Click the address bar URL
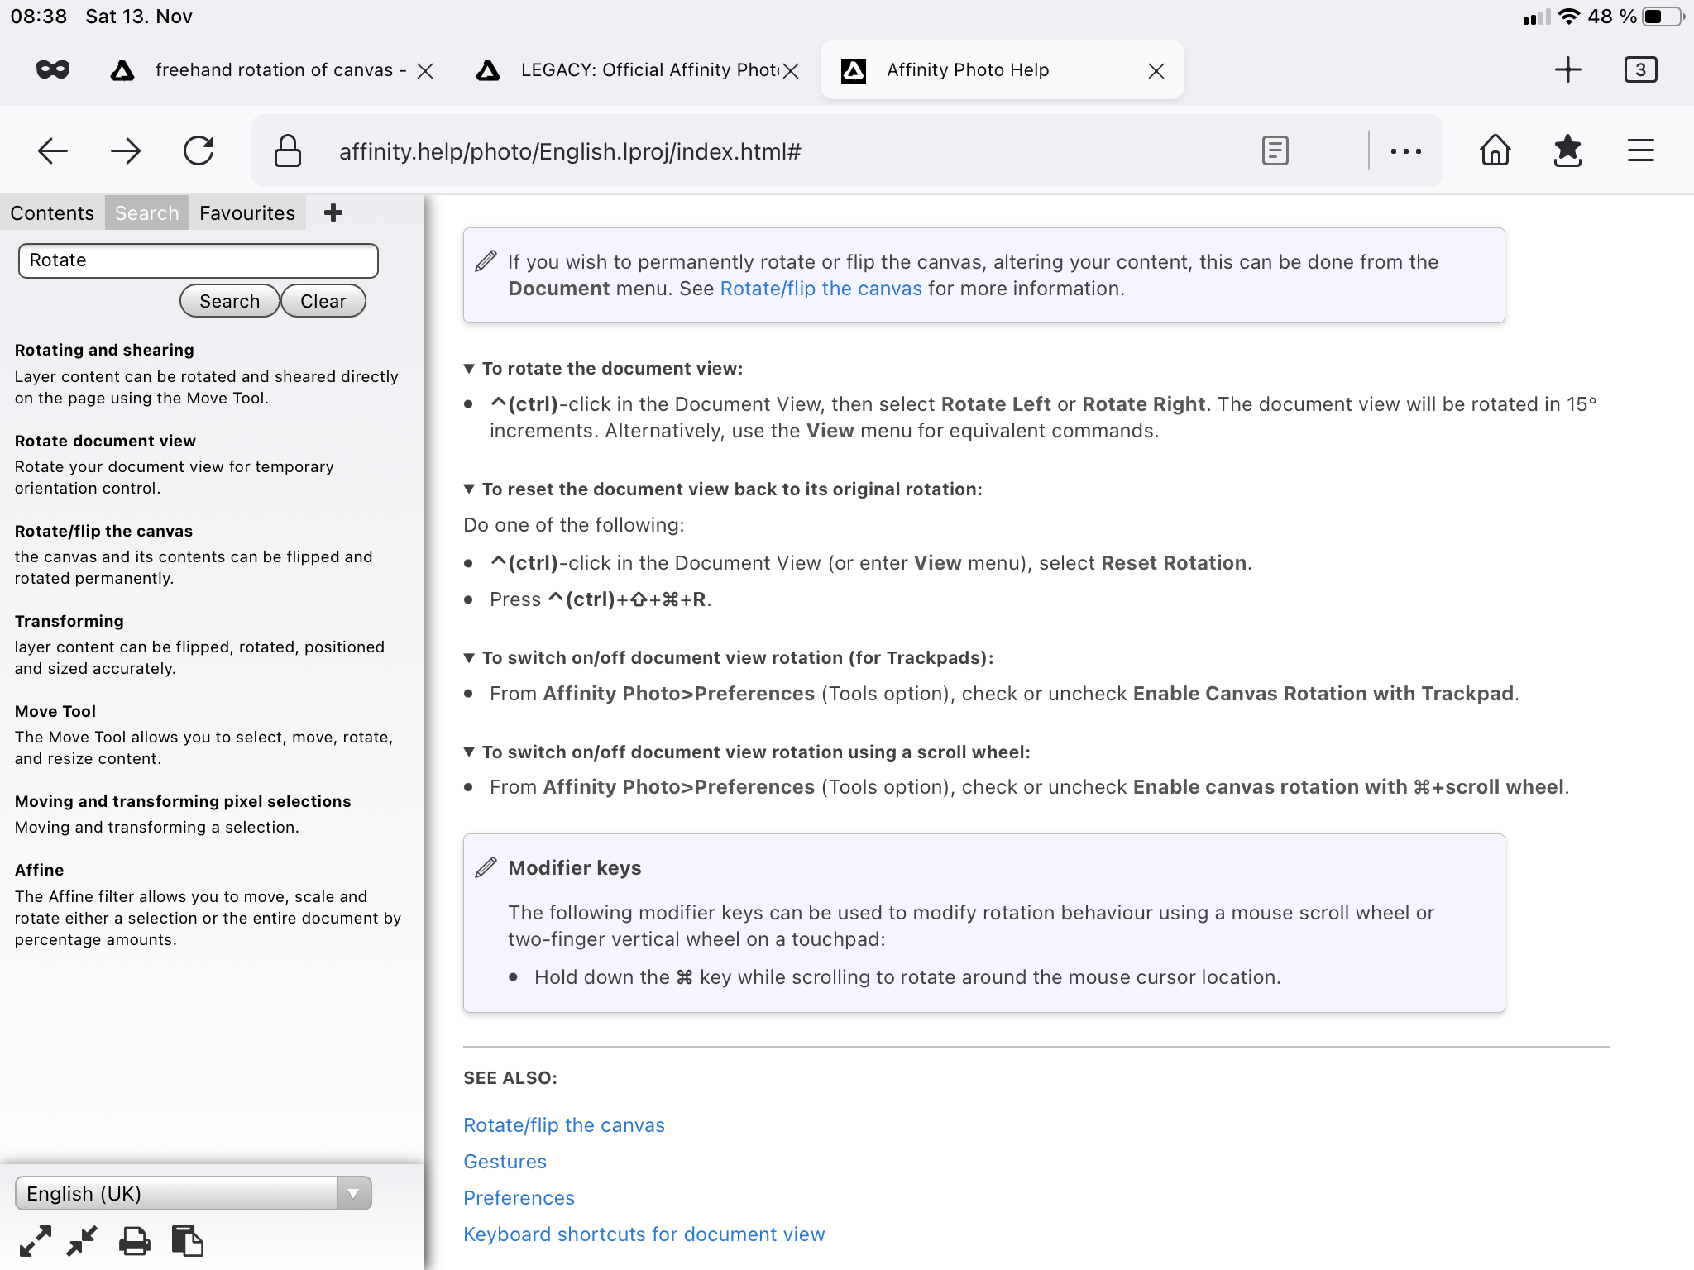 pos(570,152)
